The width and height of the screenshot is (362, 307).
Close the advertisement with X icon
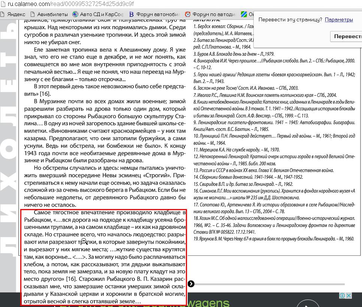[x=349, y=295]
